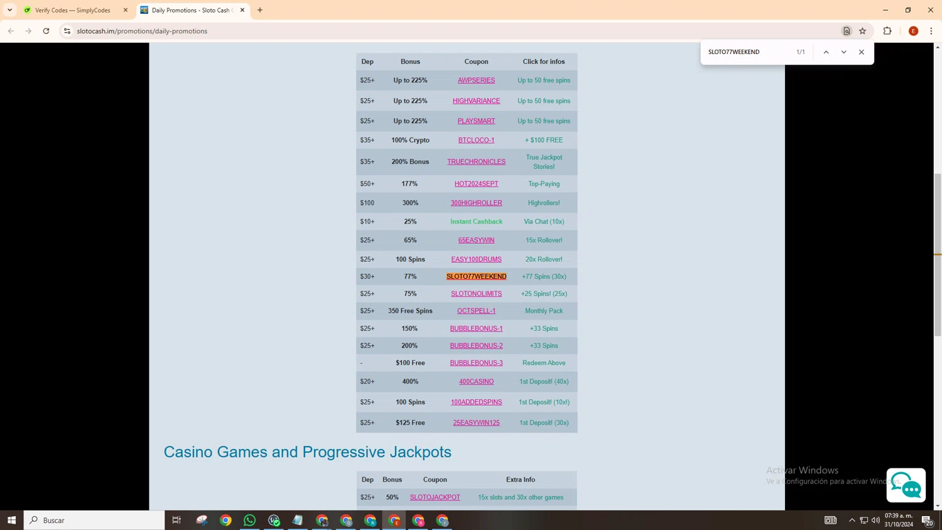942x530 pixels.
Task: Switch to the Verify Codes — SimplyCodes tab
Action: click(x=75, y=10)
